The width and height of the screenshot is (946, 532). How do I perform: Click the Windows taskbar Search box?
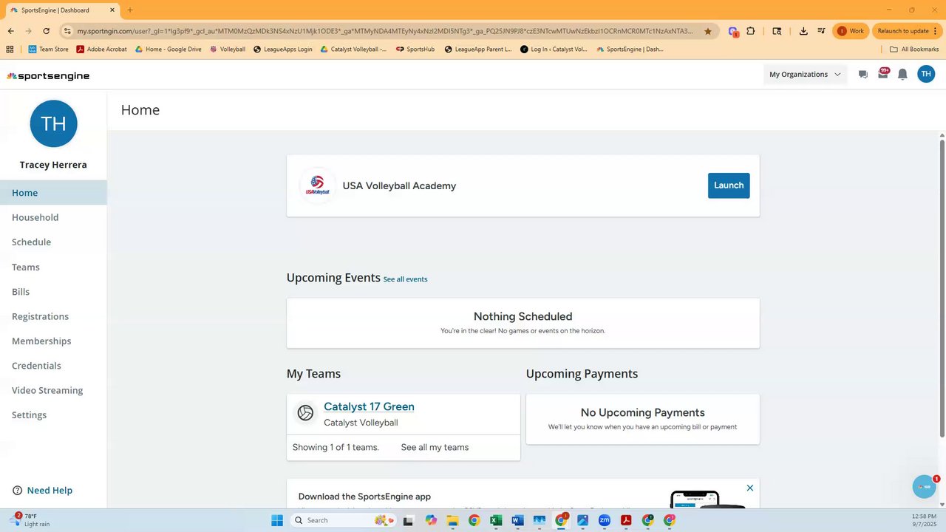(x=343, y=520)
